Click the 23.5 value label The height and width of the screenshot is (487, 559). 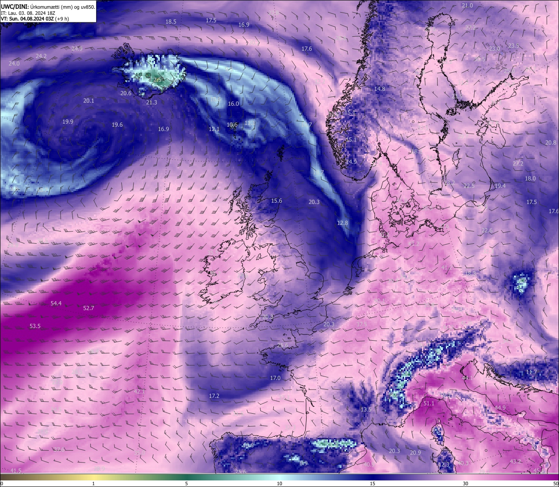tap(514, 46)
